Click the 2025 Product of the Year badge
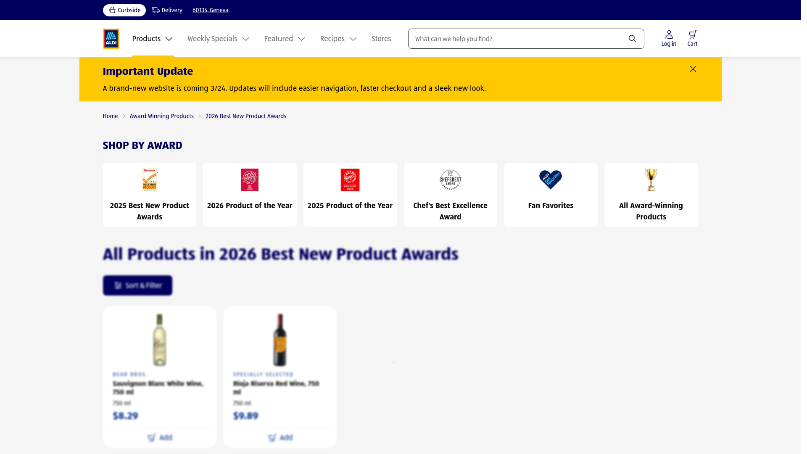 click(x=350, y=180)
